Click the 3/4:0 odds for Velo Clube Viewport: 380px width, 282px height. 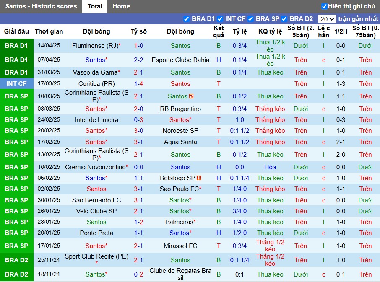click(239, 211)
